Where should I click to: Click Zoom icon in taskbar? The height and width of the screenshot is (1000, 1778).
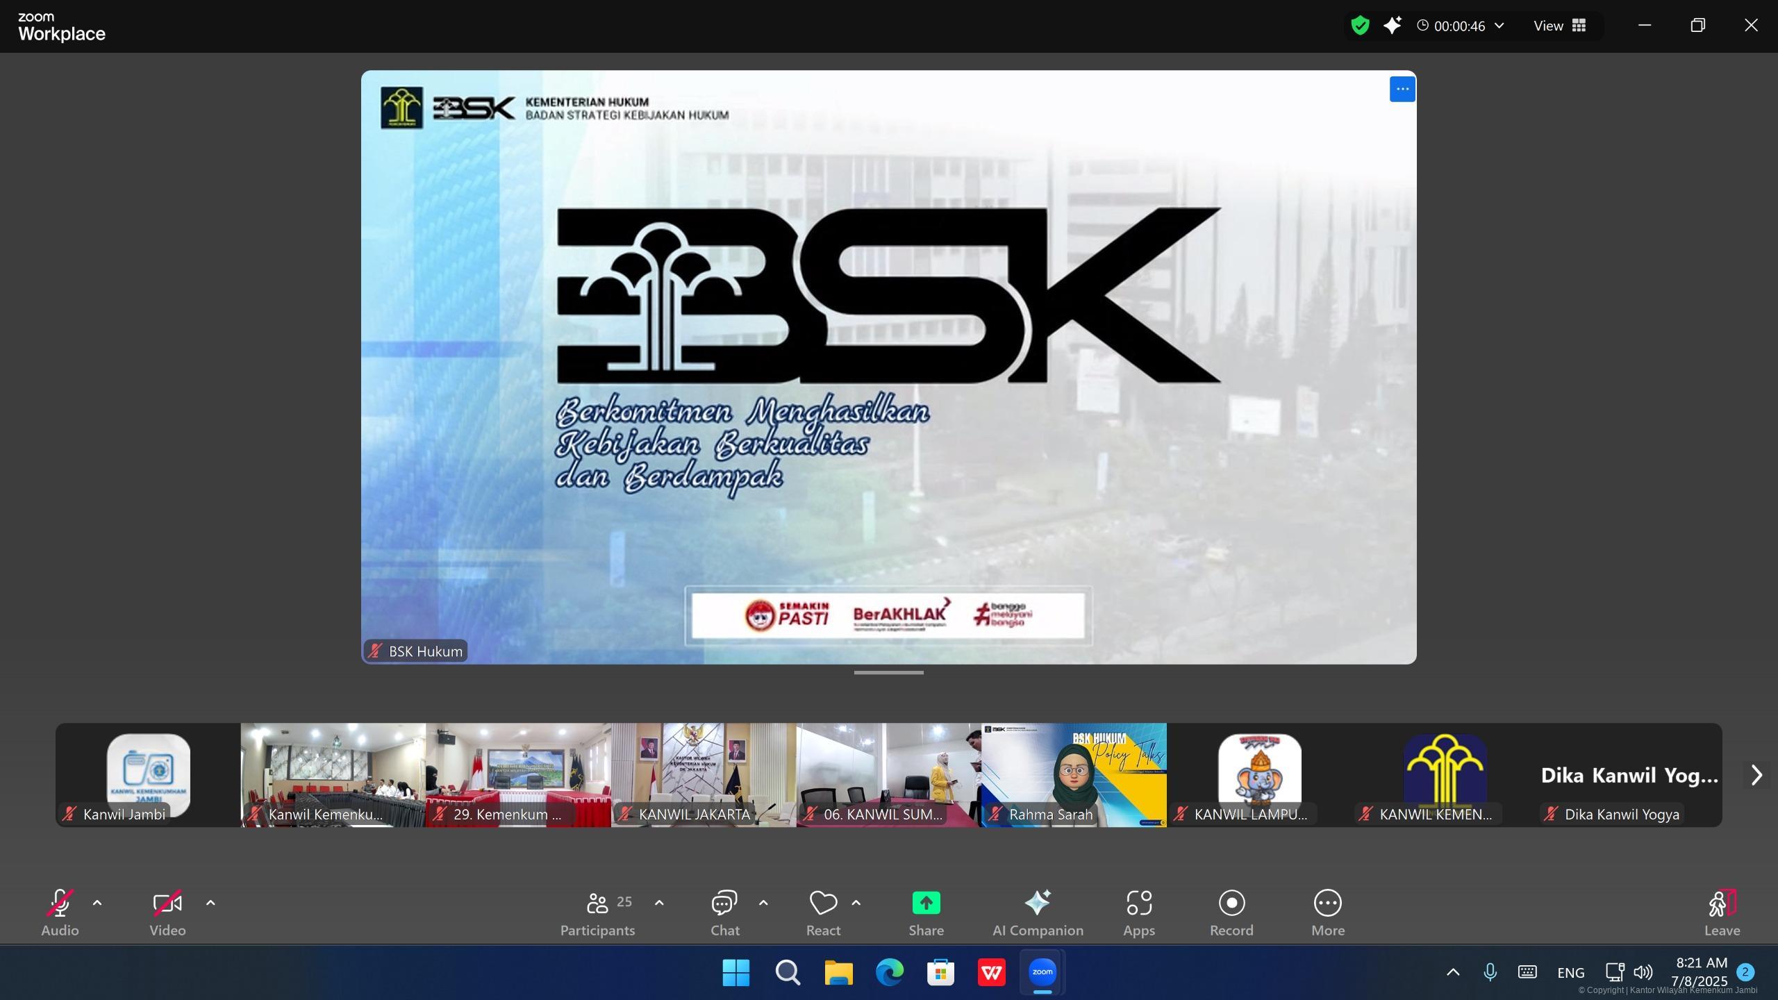pyautogui.click(x=1042, y=972)
